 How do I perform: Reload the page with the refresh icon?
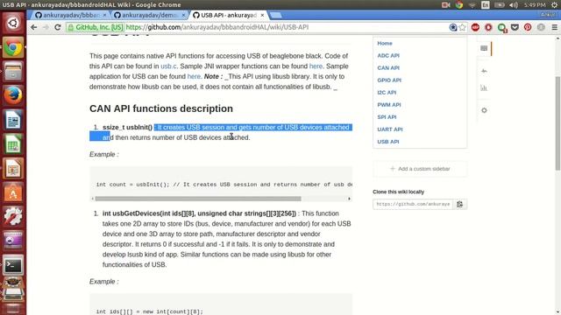tap(58, 27)
